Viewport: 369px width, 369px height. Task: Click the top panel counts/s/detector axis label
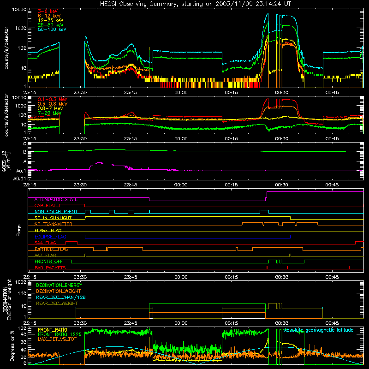pos(6,48)
